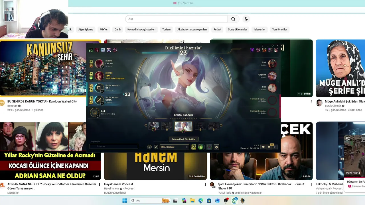The image size is (365, 205).
Task: Show previous skin with carousel left arrow
Action: [145, 125]
